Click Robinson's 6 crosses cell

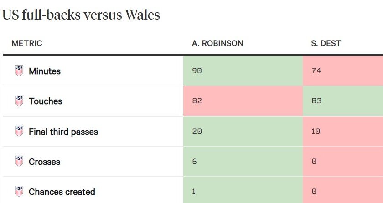click(243, 162)
